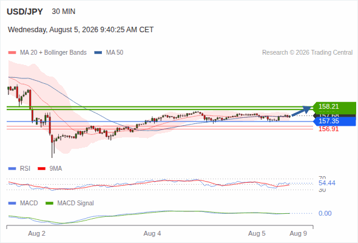Click the MA 50 blue legend swatch
The image size is (358, 243).
pos(98,53)
